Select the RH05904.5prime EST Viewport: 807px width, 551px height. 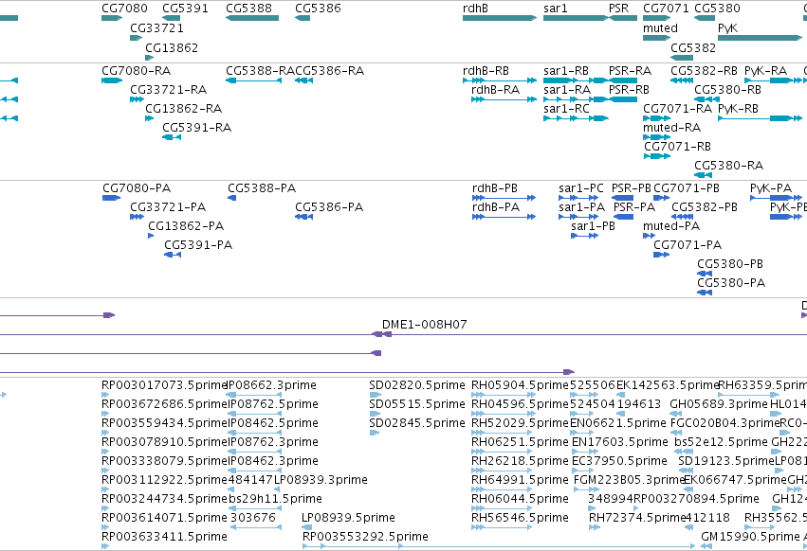tap(502, 395)
